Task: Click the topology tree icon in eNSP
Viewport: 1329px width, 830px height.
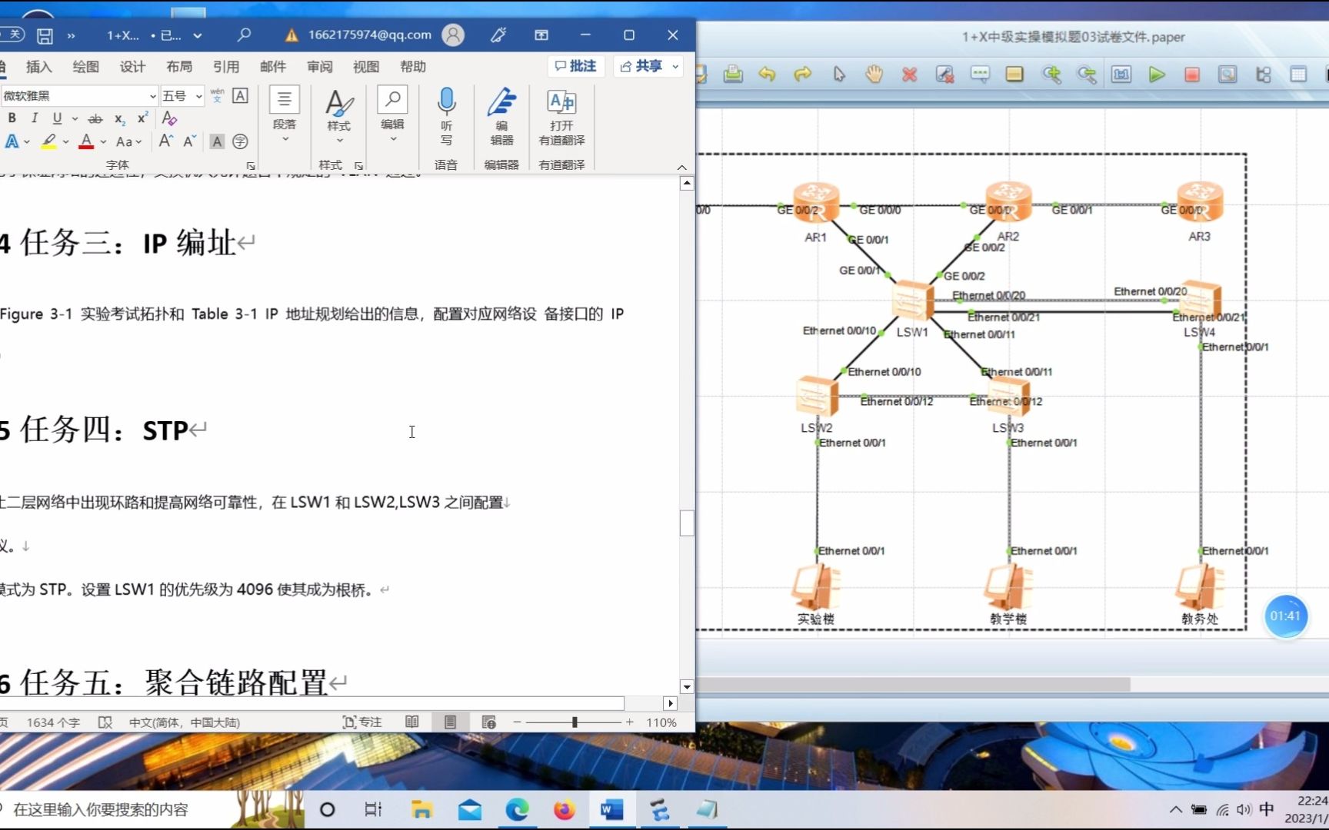Action: pyautogui.click(x=1263, y=75)
